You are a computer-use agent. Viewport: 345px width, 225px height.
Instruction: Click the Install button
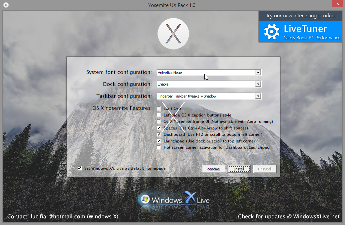tap(239, 169)
